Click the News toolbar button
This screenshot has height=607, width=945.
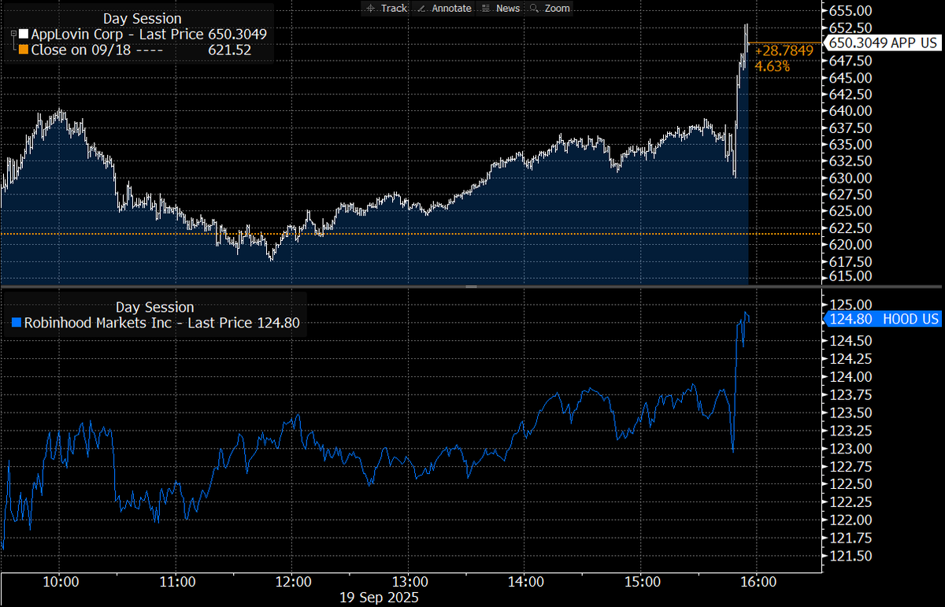500,8
